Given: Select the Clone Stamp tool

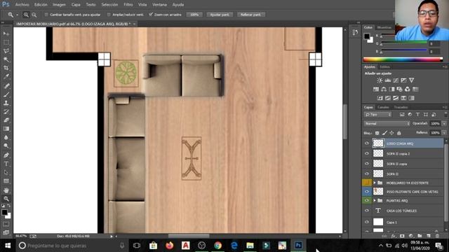Looking at the screenshot, I should [6, 103].
